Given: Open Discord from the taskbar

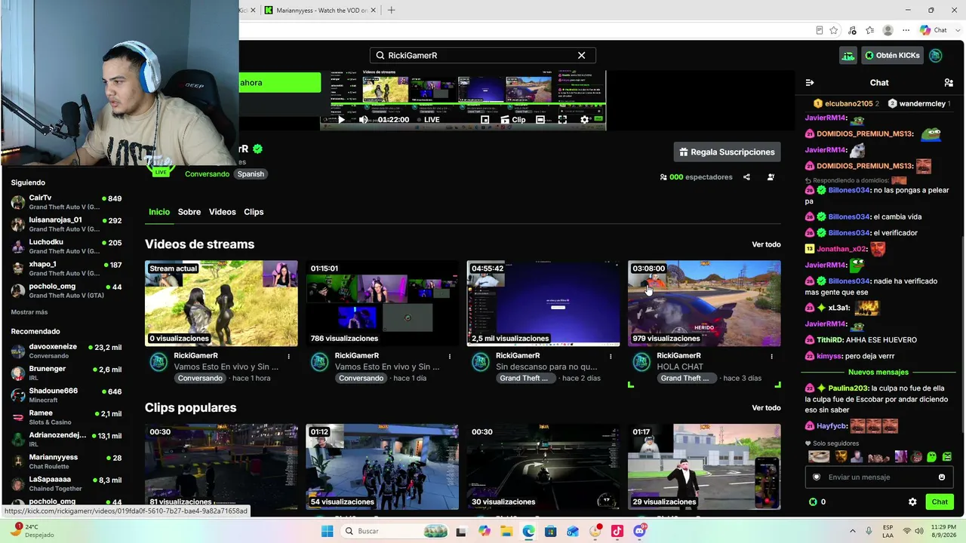Looking at the screenshot, I should 640,531.
